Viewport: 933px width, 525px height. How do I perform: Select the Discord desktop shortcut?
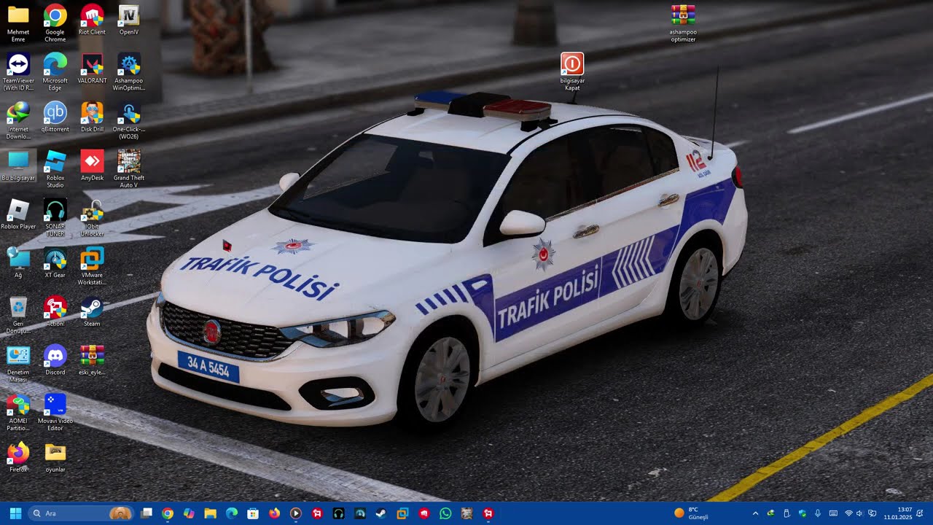(55, 360)
